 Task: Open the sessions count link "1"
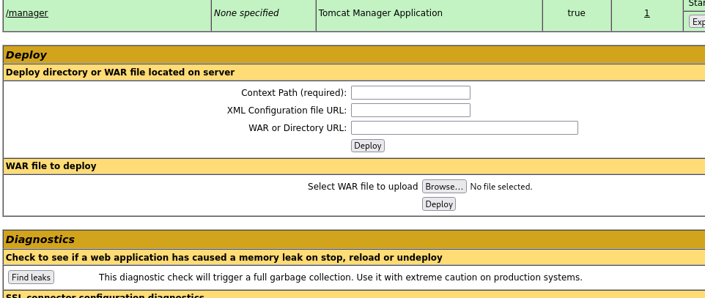pos(646,13)
